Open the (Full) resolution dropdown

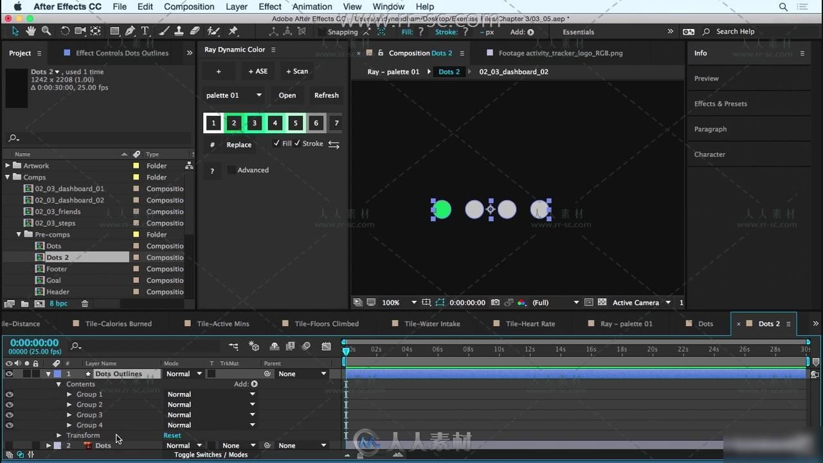pyautogui.click(x=556, y=302)
